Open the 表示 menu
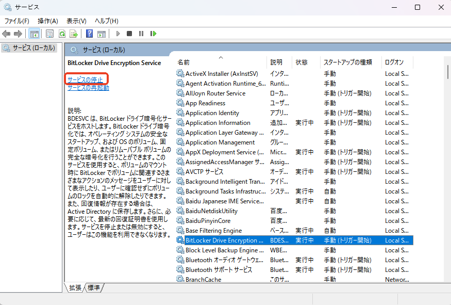This screenshot has width=451, height=305. 76,21
